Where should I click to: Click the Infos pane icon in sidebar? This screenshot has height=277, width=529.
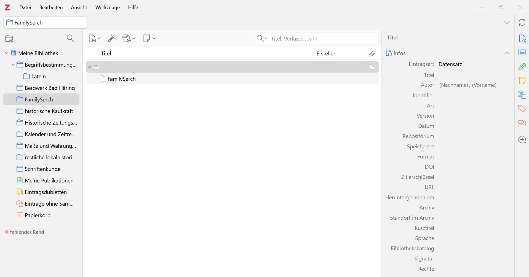[x=522, y=39]
